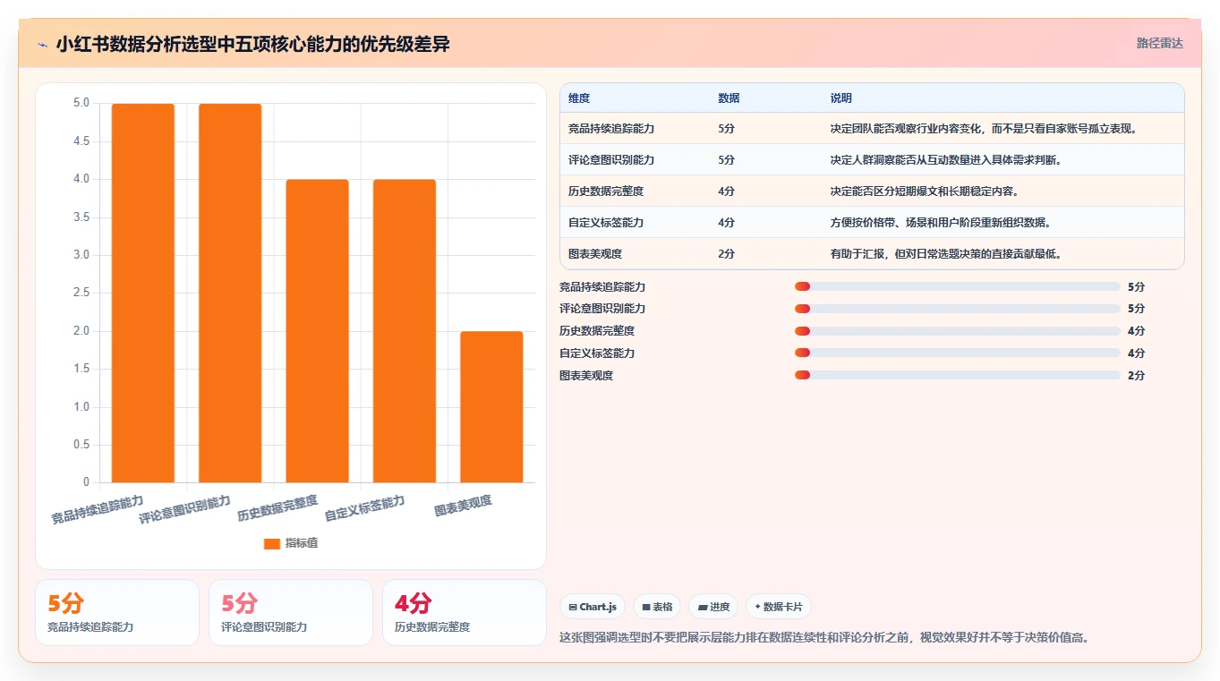This screenshot has height=681, width=1220.
Task: Click the 2分 value beside the 图表美观度 progress bar
Action: pyautogui.click(x=1137, y=376)
